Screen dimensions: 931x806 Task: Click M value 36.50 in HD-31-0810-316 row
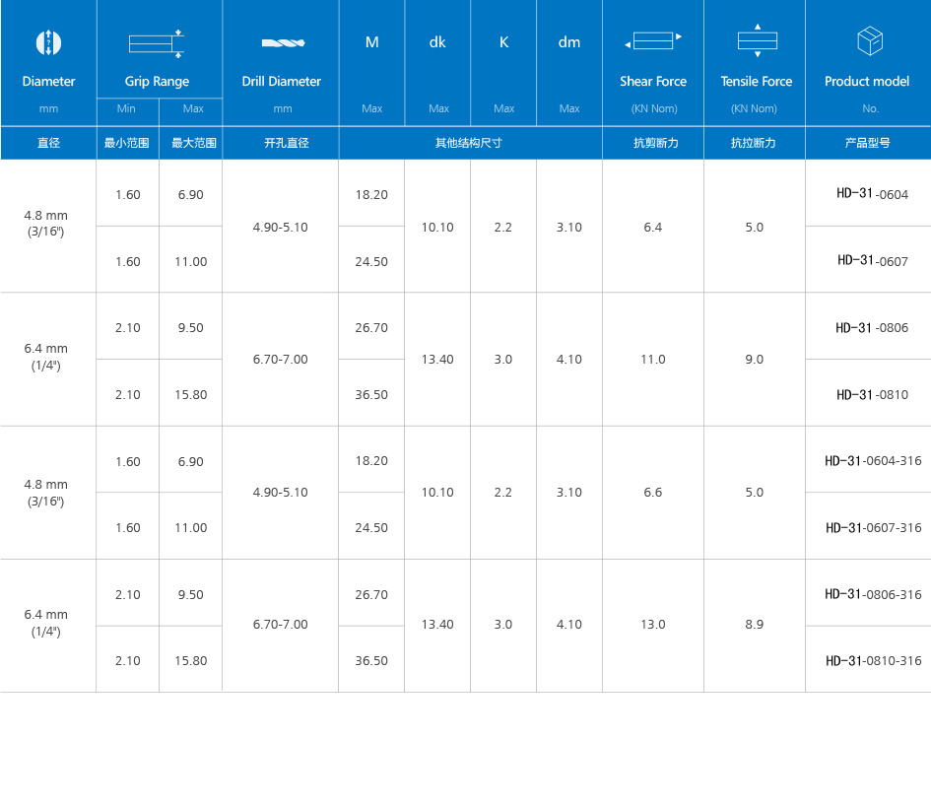(371, 661)
